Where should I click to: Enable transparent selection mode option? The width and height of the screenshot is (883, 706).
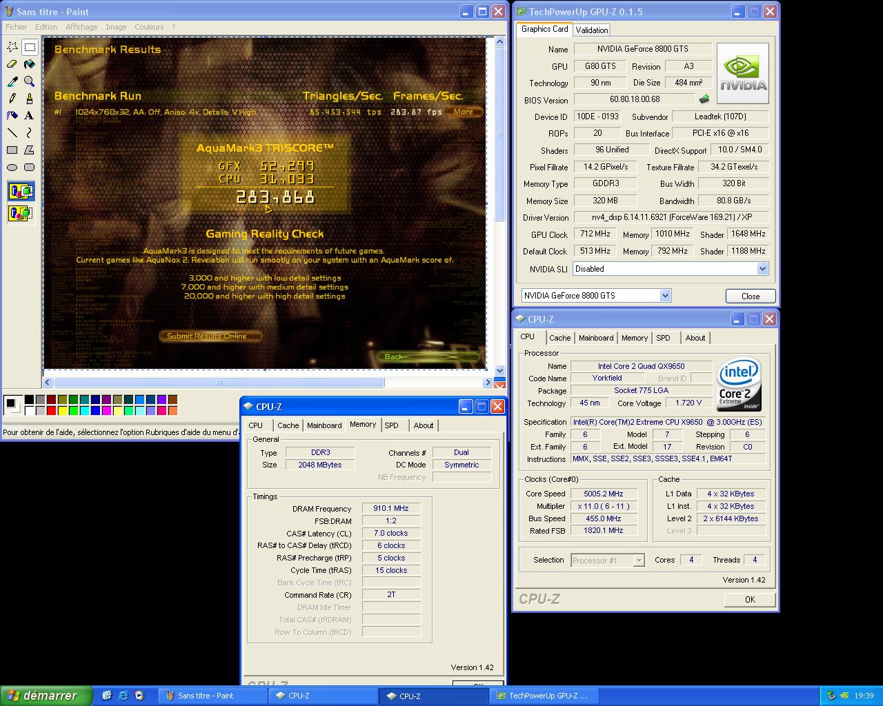21,213
